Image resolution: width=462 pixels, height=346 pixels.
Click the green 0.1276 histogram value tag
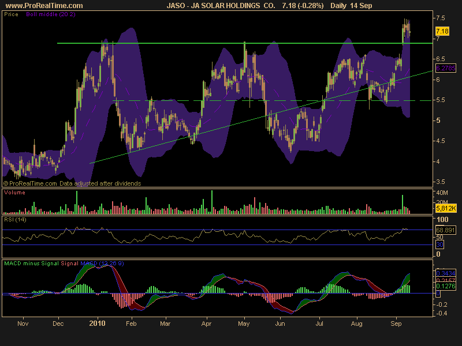445,286
